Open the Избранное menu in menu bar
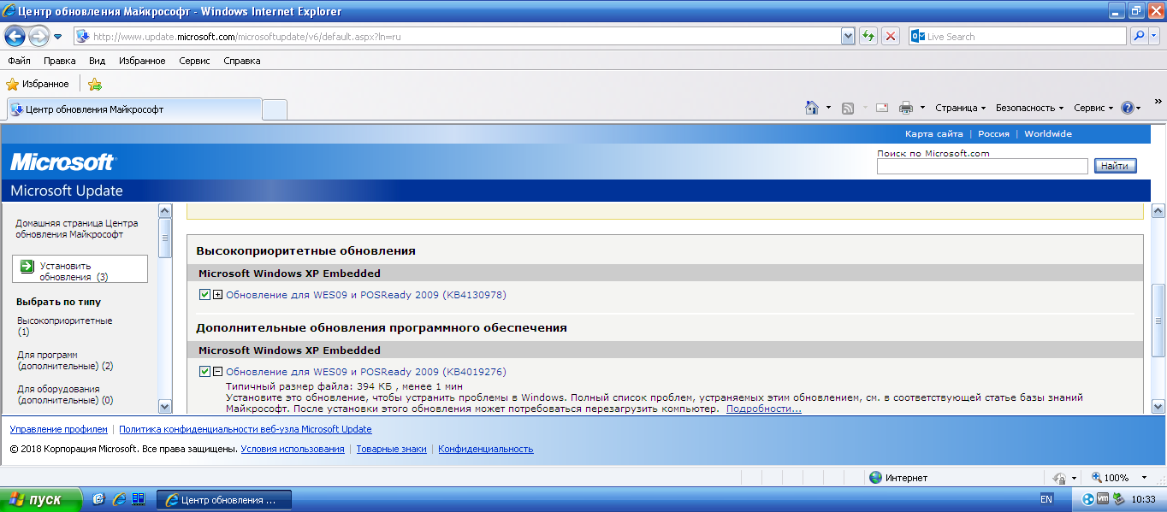 click(x=142, y=61)
